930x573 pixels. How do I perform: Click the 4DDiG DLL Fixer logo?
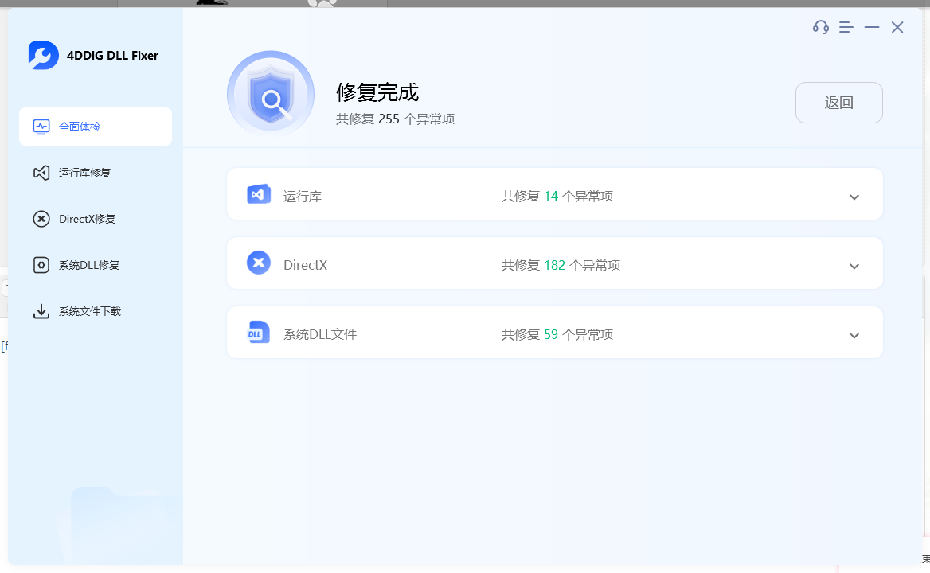click(43, 55)
